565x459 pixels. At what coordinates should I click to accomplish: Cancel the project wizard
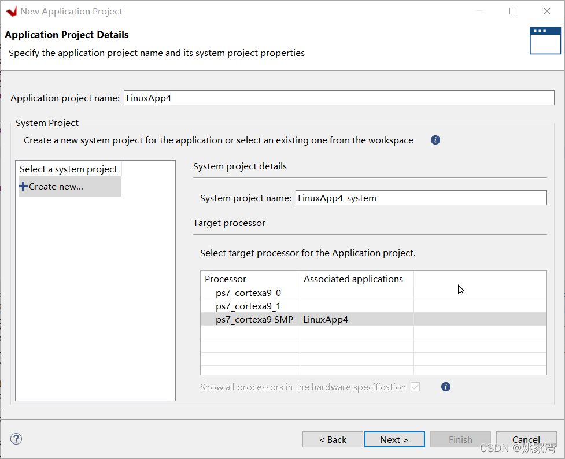pyautogui.click(x=526, y=439)
